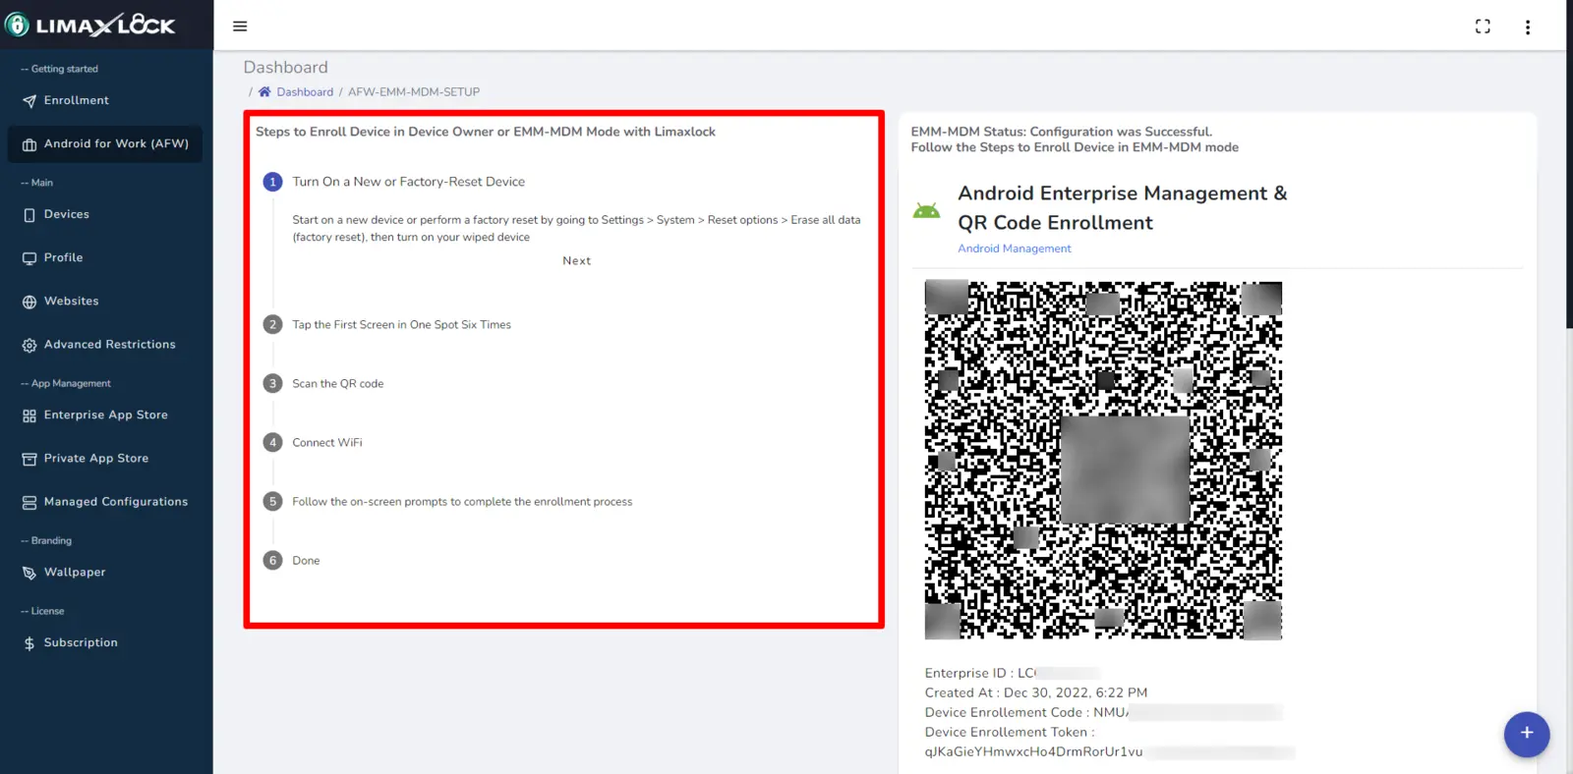Click the breadcrumb home icon
This screenshot has height=774, width=1573.
(x=264, y=91)
